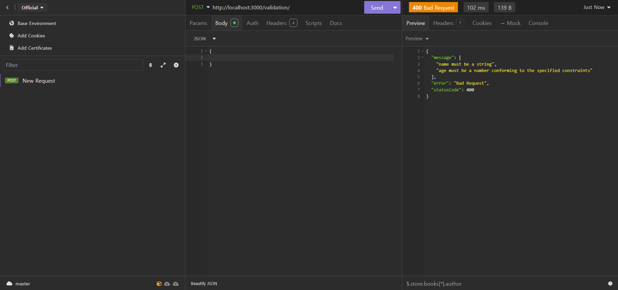Click the 102 ms response time tag

[x=476, y=7]
